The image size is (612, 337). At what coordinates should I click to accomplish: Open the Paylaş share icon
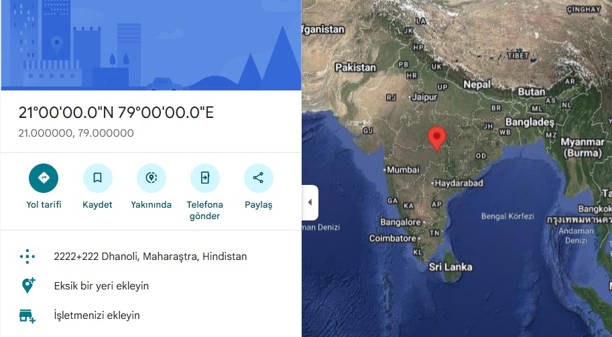pos(258,178)
